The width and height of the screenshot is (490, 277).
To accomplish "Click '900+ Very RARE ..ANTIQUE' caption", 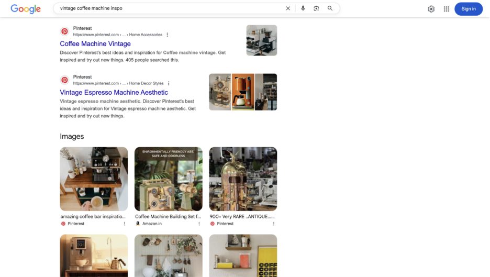I will point(242,216).
